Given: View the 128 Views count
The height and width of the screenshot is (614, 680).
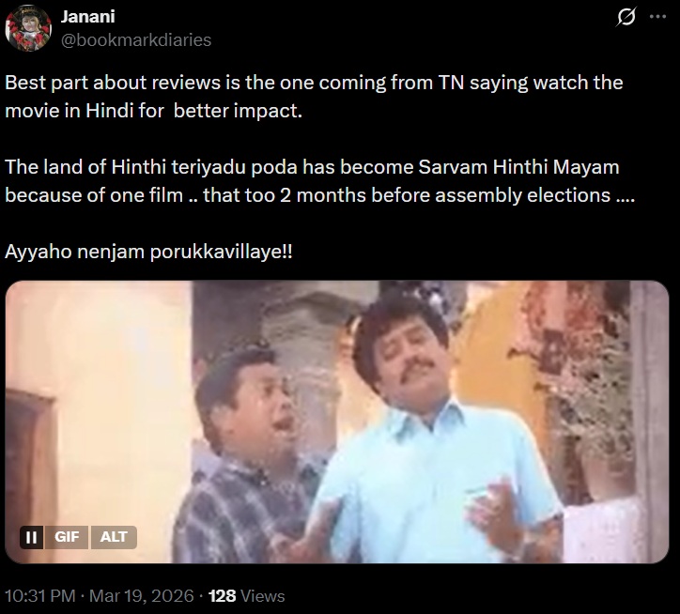Looking at the screenshot, I should 246,596.
